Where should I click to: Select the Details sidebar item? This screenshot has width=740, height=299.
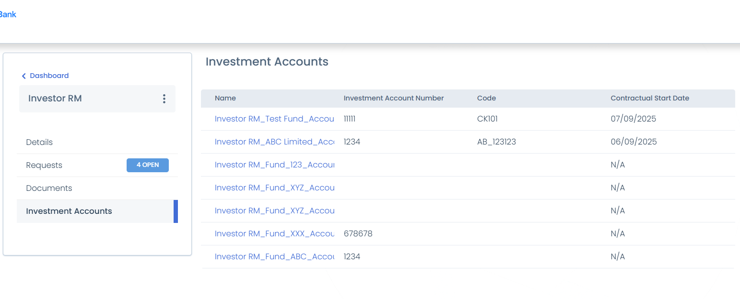(x=39, y=142)
